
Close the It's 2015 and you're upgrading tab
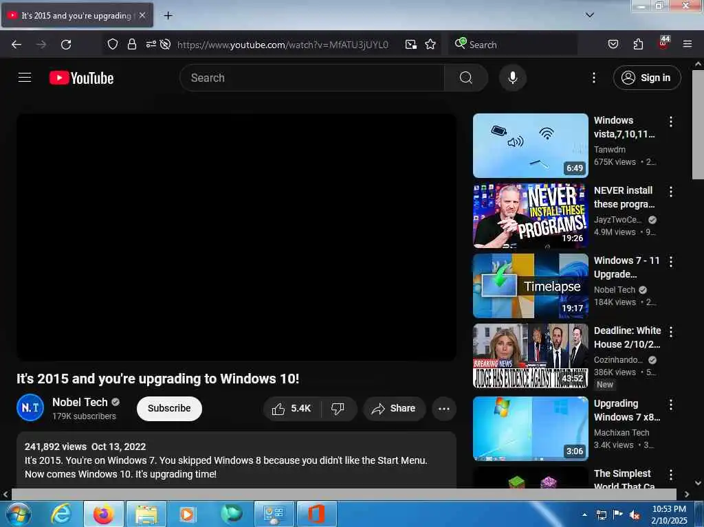pos(142,15)
